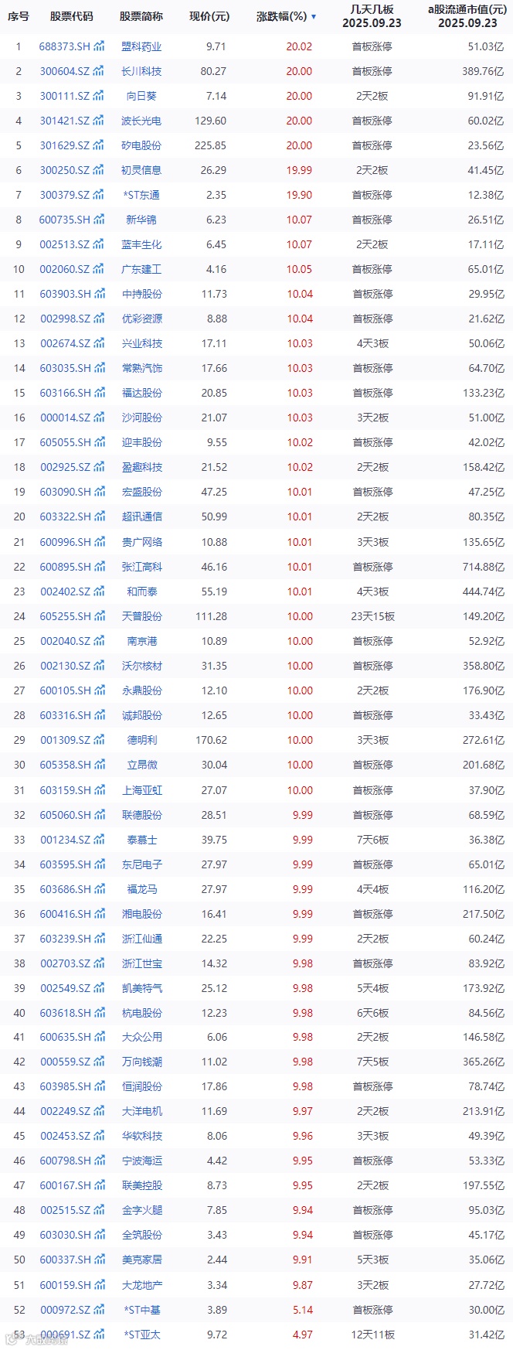Open stock name link 万向钱潮

click(142, 1062)
